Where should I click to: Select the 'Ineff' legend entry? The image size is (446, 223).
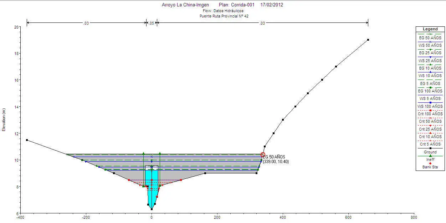coord(430,159)
